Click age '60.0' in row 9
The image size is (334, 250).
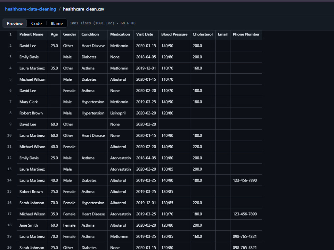tap(54, 124)
